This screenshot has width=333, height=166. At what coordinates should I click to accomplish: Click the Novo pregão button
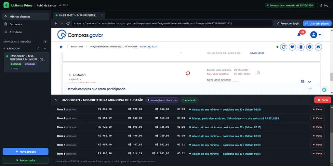tap(25, 152)
